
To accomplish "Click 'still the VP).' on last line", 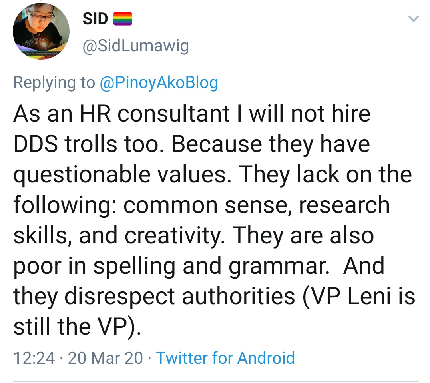I will (x=77, y=327).
